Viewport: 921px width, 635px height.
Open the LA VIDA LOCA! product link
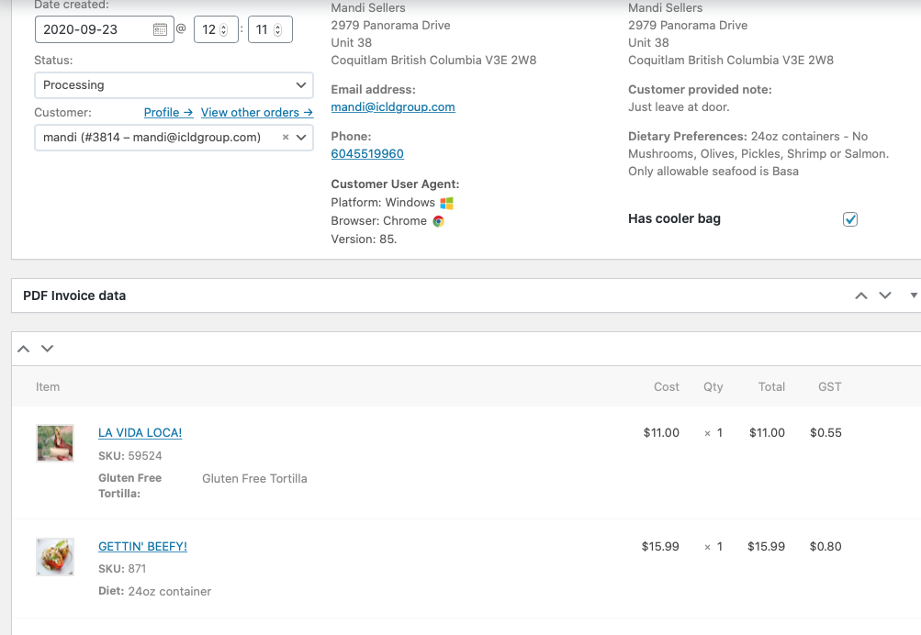point(140,433)
